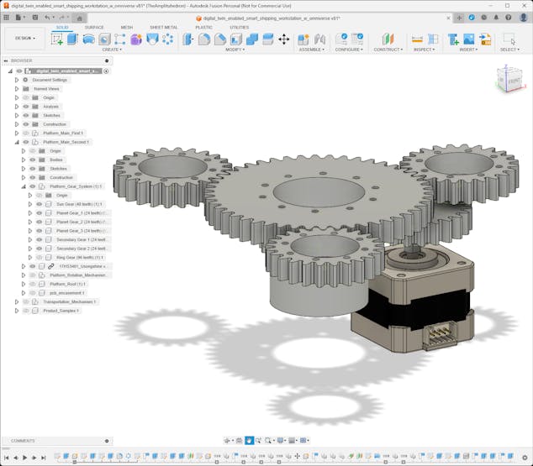
Task: Select the Move/Copy tool
Action: [x=284, y=39]
